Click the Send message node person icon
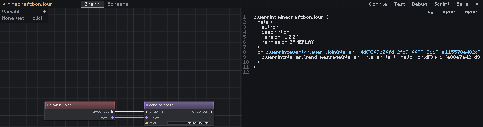 click(147, 105)
